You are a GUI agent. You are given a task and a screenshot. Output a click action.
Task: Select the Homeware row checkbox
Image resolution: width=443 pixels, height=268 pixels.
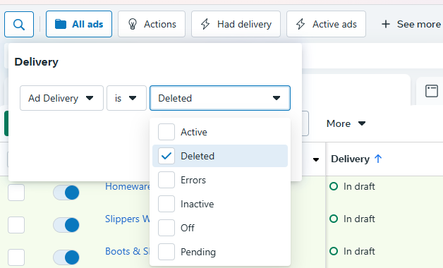coord(16,193)
